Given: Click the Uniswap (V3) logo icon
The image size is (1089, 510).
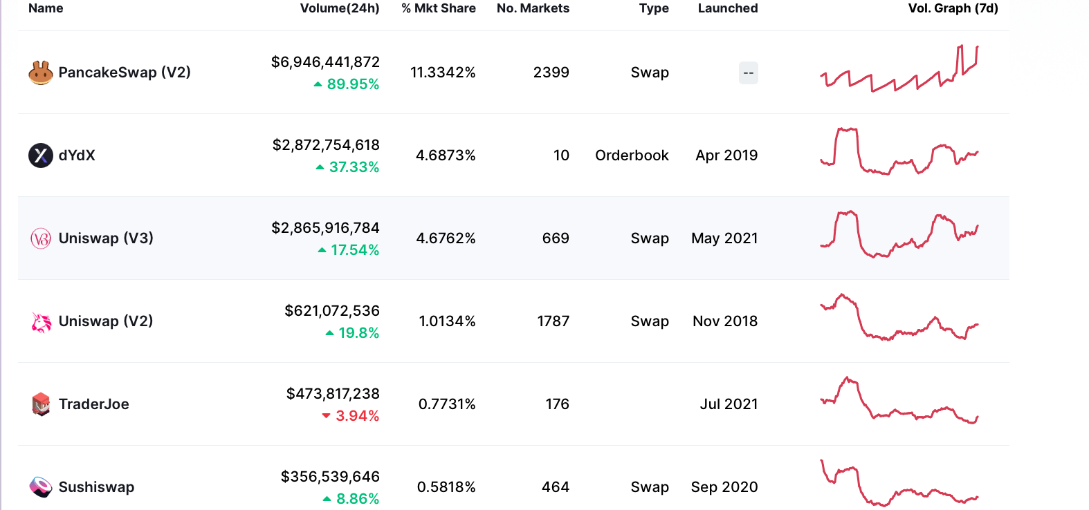Looking at the screenshot, I should pyautogui.click(x=41, y=238).
